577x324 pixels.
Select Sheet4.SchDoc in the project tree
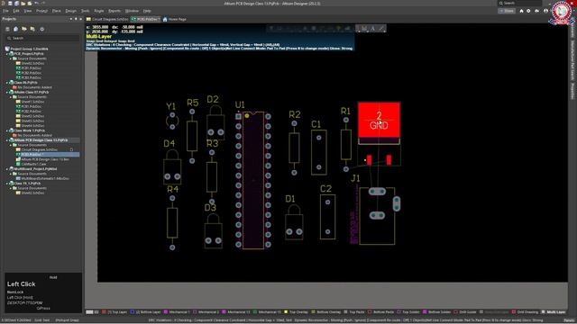point(32,126)
